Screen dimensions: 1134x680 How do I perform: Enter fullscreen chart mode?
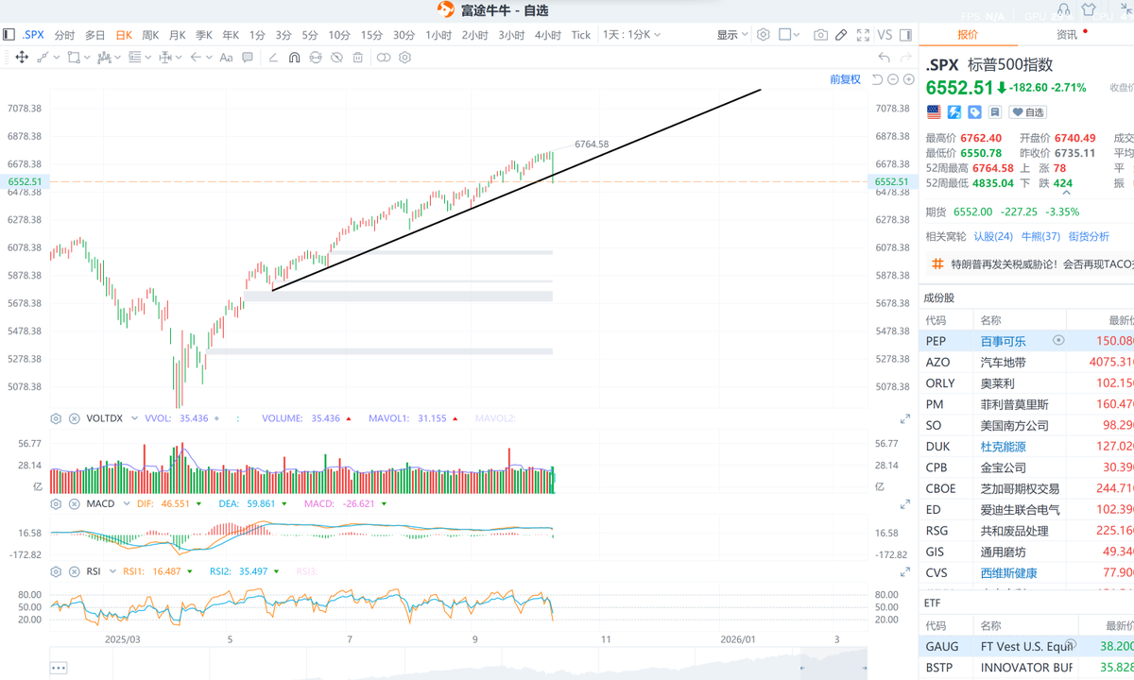coord(862,35)
